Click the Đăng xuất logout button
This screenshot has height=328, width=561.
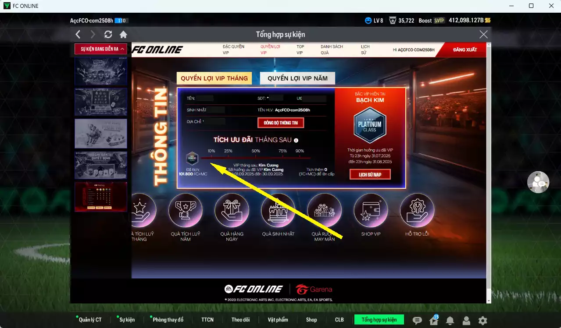(x=464, y=49)
